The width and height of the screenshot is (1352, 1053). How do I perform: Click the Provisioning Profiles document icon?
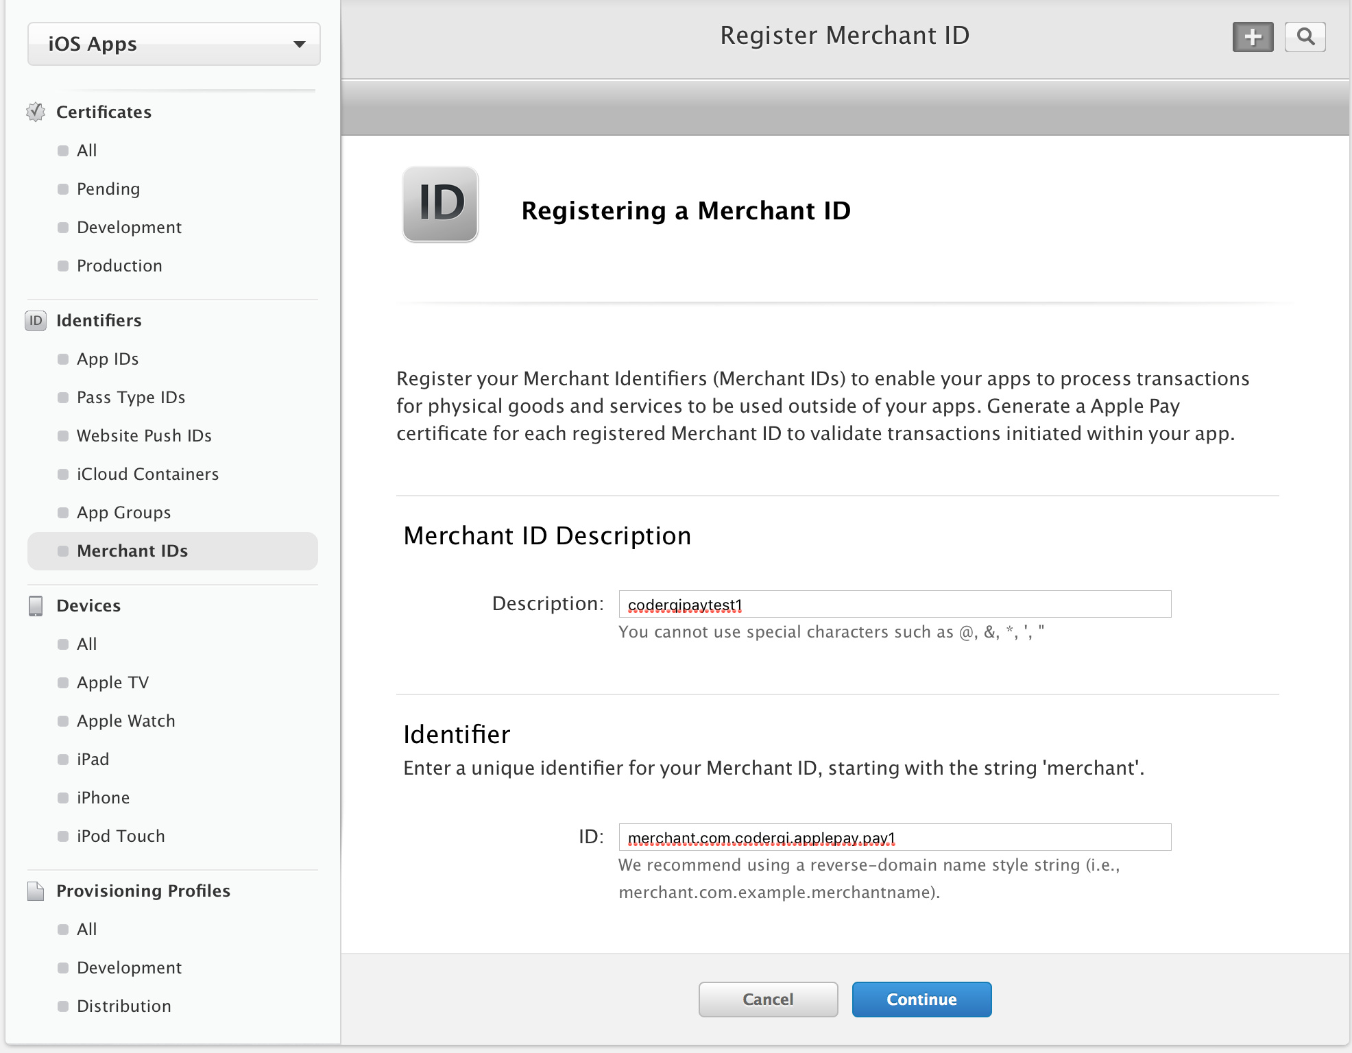[36, 891]
